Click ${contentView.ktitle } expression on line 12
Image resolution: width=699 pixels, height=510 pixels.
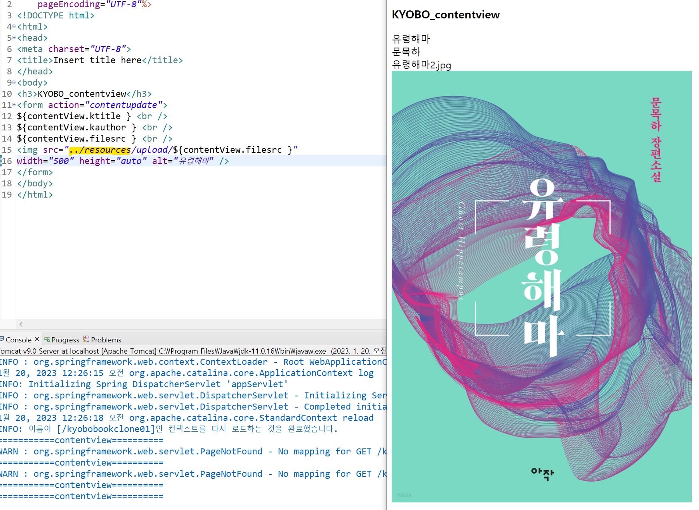pos(74,116)
